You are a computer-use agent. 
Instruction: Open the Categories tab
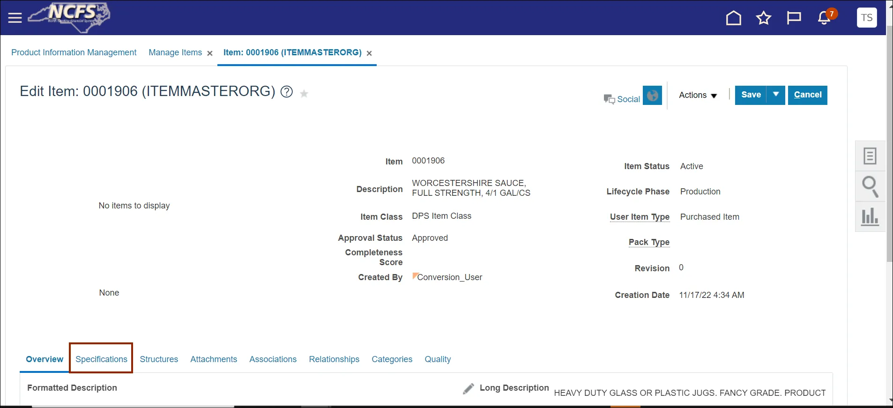[392, 359]
